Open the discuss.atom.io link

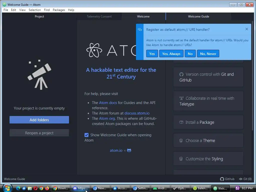137,113
